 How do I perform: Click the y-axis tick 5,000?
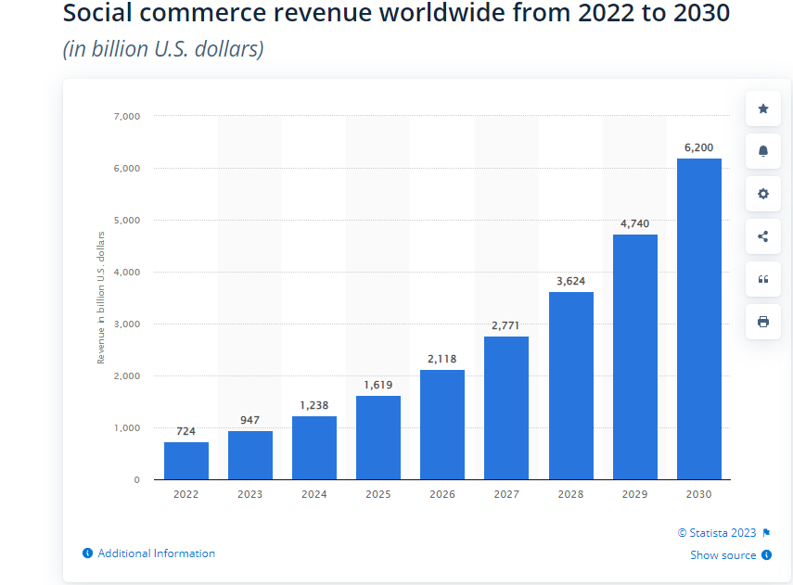[127, 221]
